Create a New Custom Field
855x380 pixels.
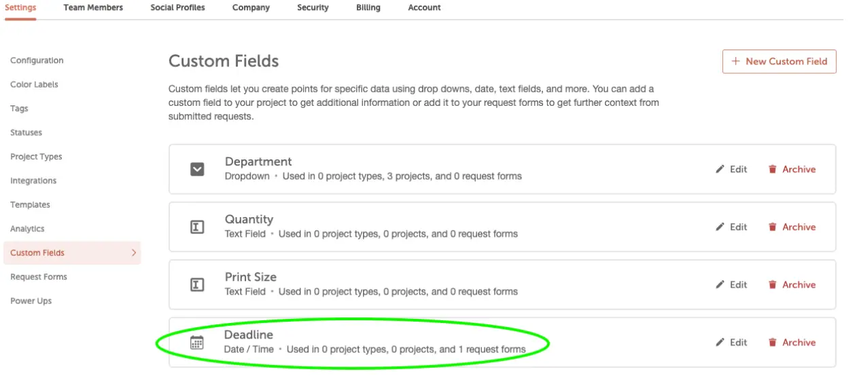tap(779, 61)
